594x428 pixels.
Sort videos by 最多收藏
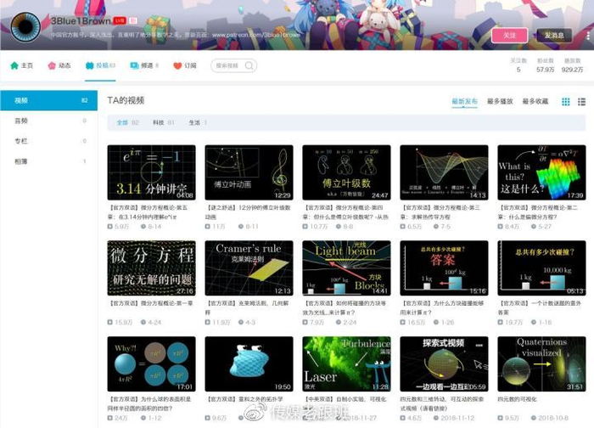click(535, 101)
